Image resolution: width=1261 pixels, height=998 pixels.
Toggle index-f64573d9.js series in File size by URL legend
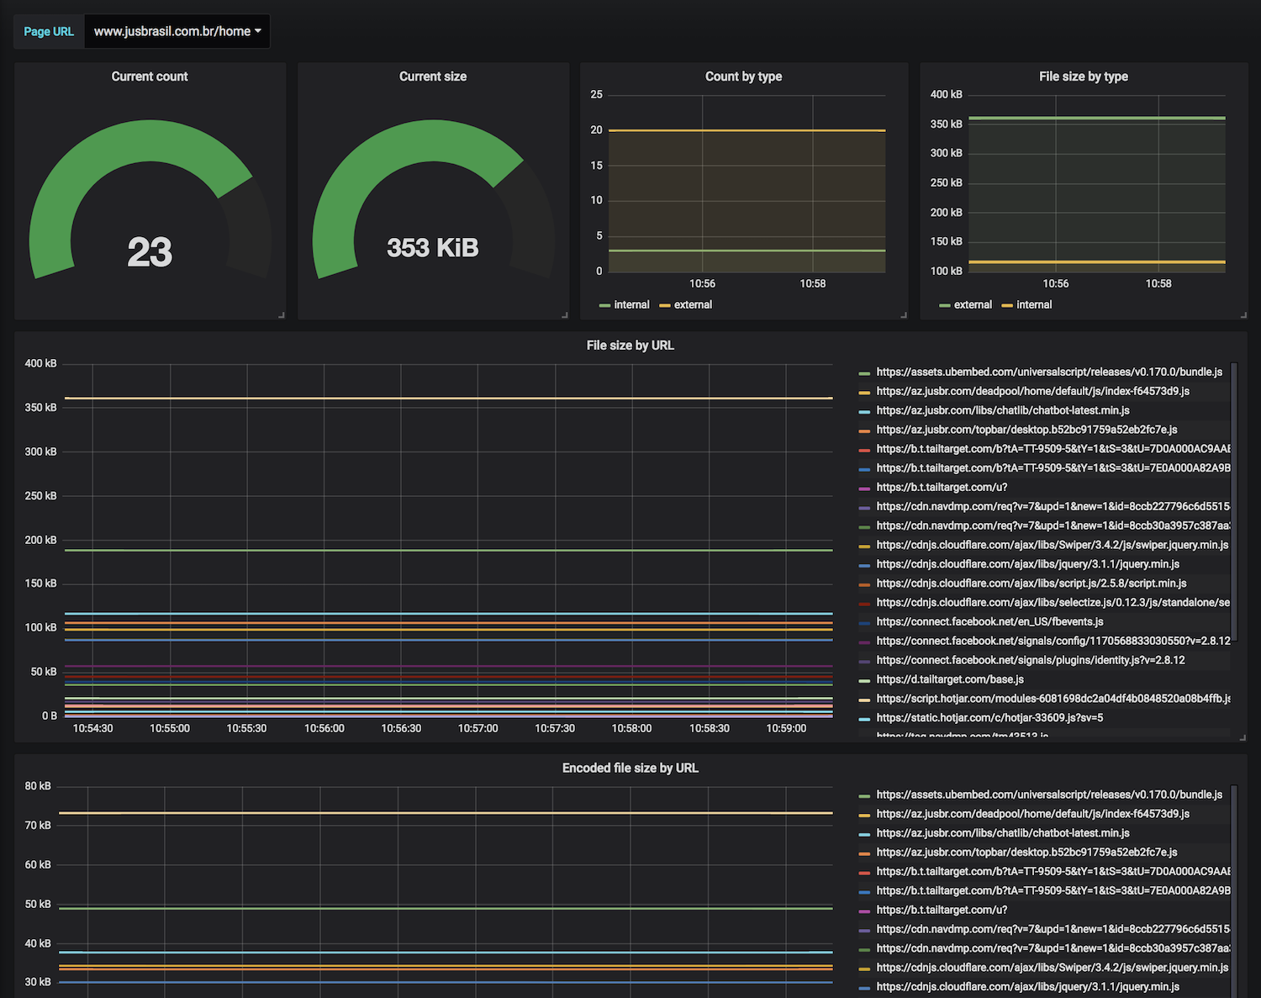1032,391
